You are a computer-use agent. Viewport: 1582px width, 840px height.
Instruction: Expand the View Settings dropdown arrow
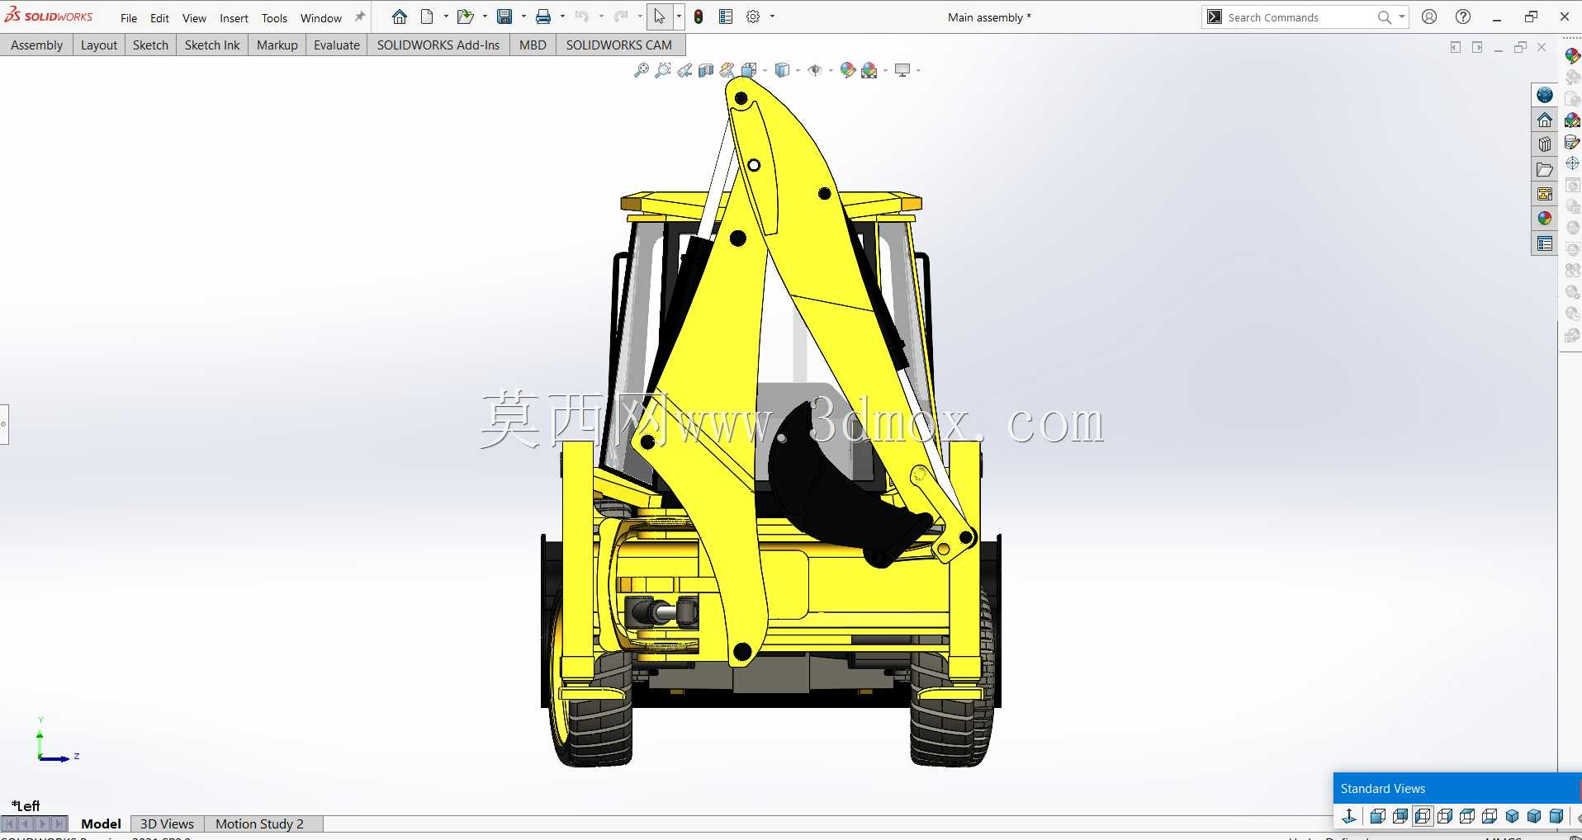918,70
